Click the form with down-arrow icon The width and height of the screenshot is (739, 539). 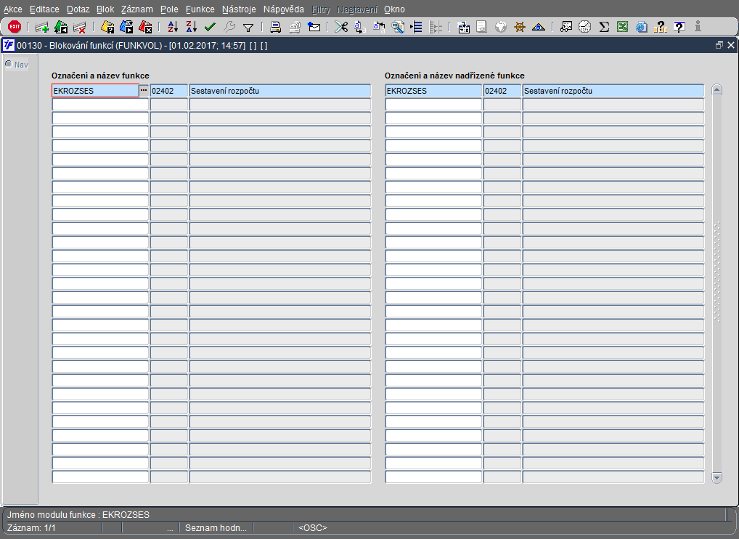pos(464,28)
